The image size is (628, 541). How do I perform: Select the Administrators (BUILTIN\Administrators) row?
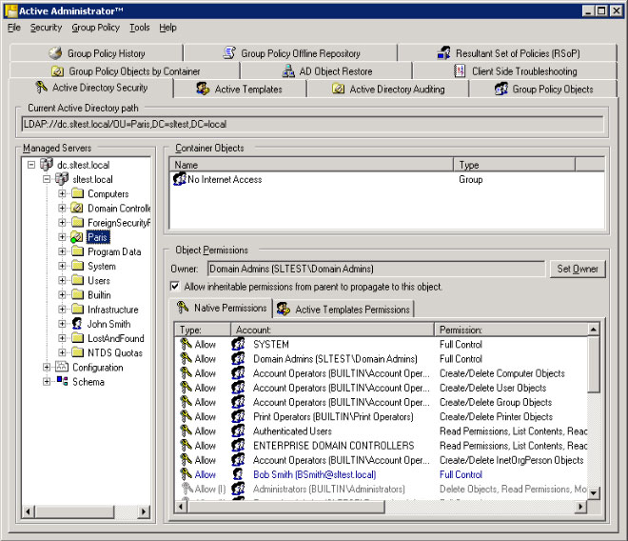click(x=383, y=489)
